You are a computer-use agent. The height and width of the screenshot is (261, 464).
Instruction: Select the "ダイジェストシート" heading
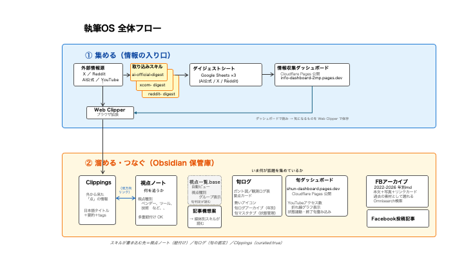tap(214, 68)
